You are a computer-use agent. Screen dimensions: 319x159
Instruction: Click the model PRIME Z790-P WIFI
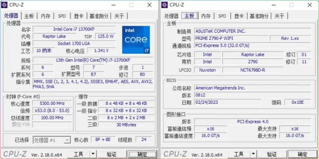pos(231,38)
